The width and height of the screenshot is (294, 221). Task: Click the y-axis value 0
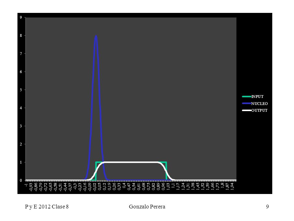(x=21, y=180)
